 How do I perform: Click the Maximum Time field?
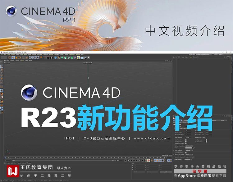(x=209, y=133)
